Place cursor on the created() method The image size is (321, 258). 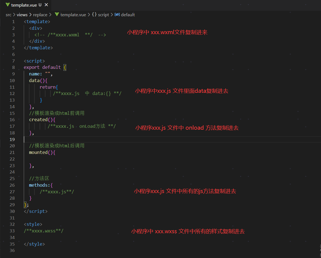(38, 120)
